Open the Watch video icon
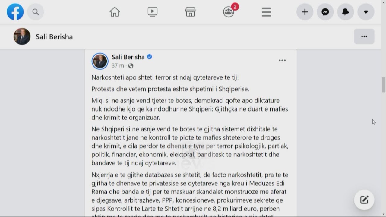Screen dimensions: 386x217 [153, 12]
